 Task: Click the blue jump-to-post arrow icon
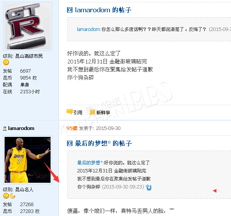149,187
